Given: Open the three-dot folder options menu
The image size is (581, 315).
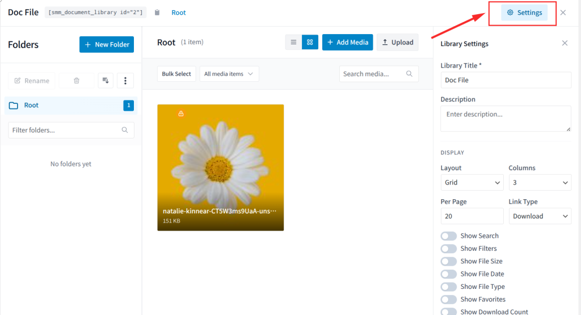Looking at the screenshot, I should point(125,81).
